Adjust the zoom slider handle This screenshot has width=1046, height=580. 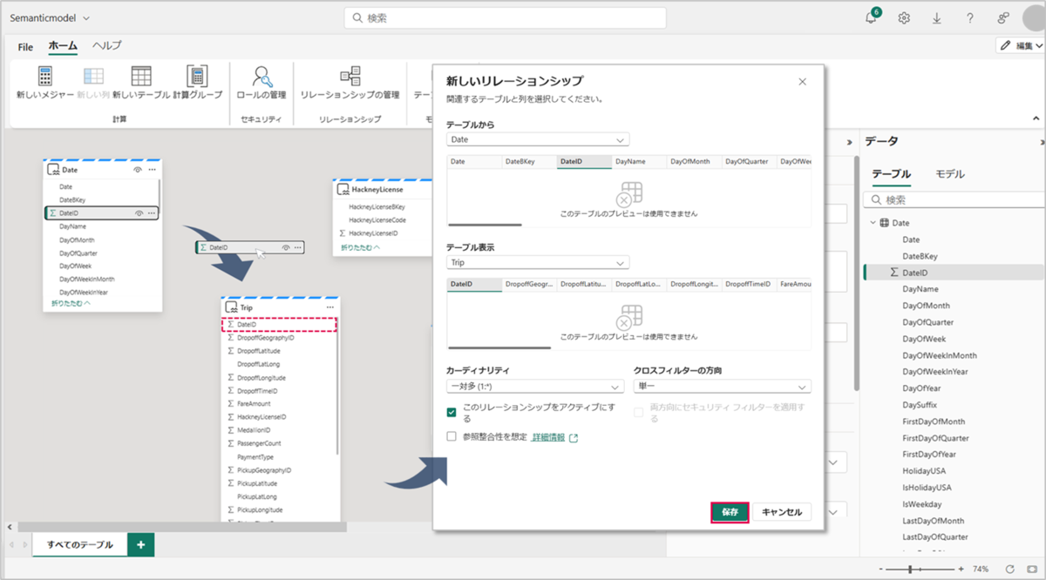click(910, 569)
